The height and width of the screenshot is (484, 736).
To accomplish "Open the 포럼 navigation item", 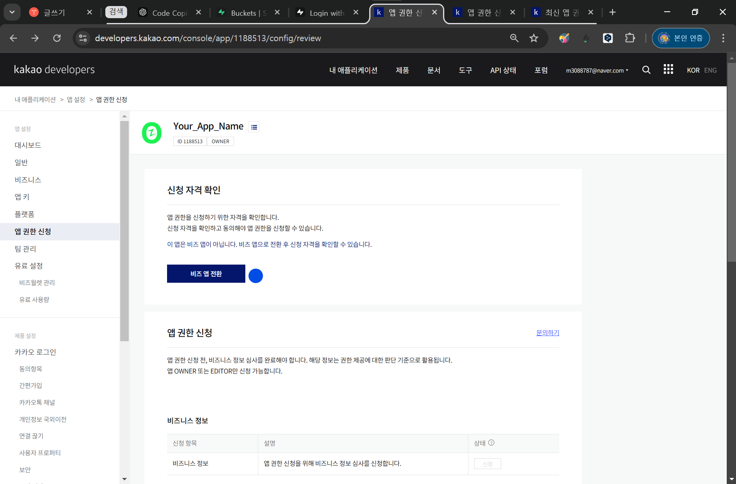I will [541, 70].
